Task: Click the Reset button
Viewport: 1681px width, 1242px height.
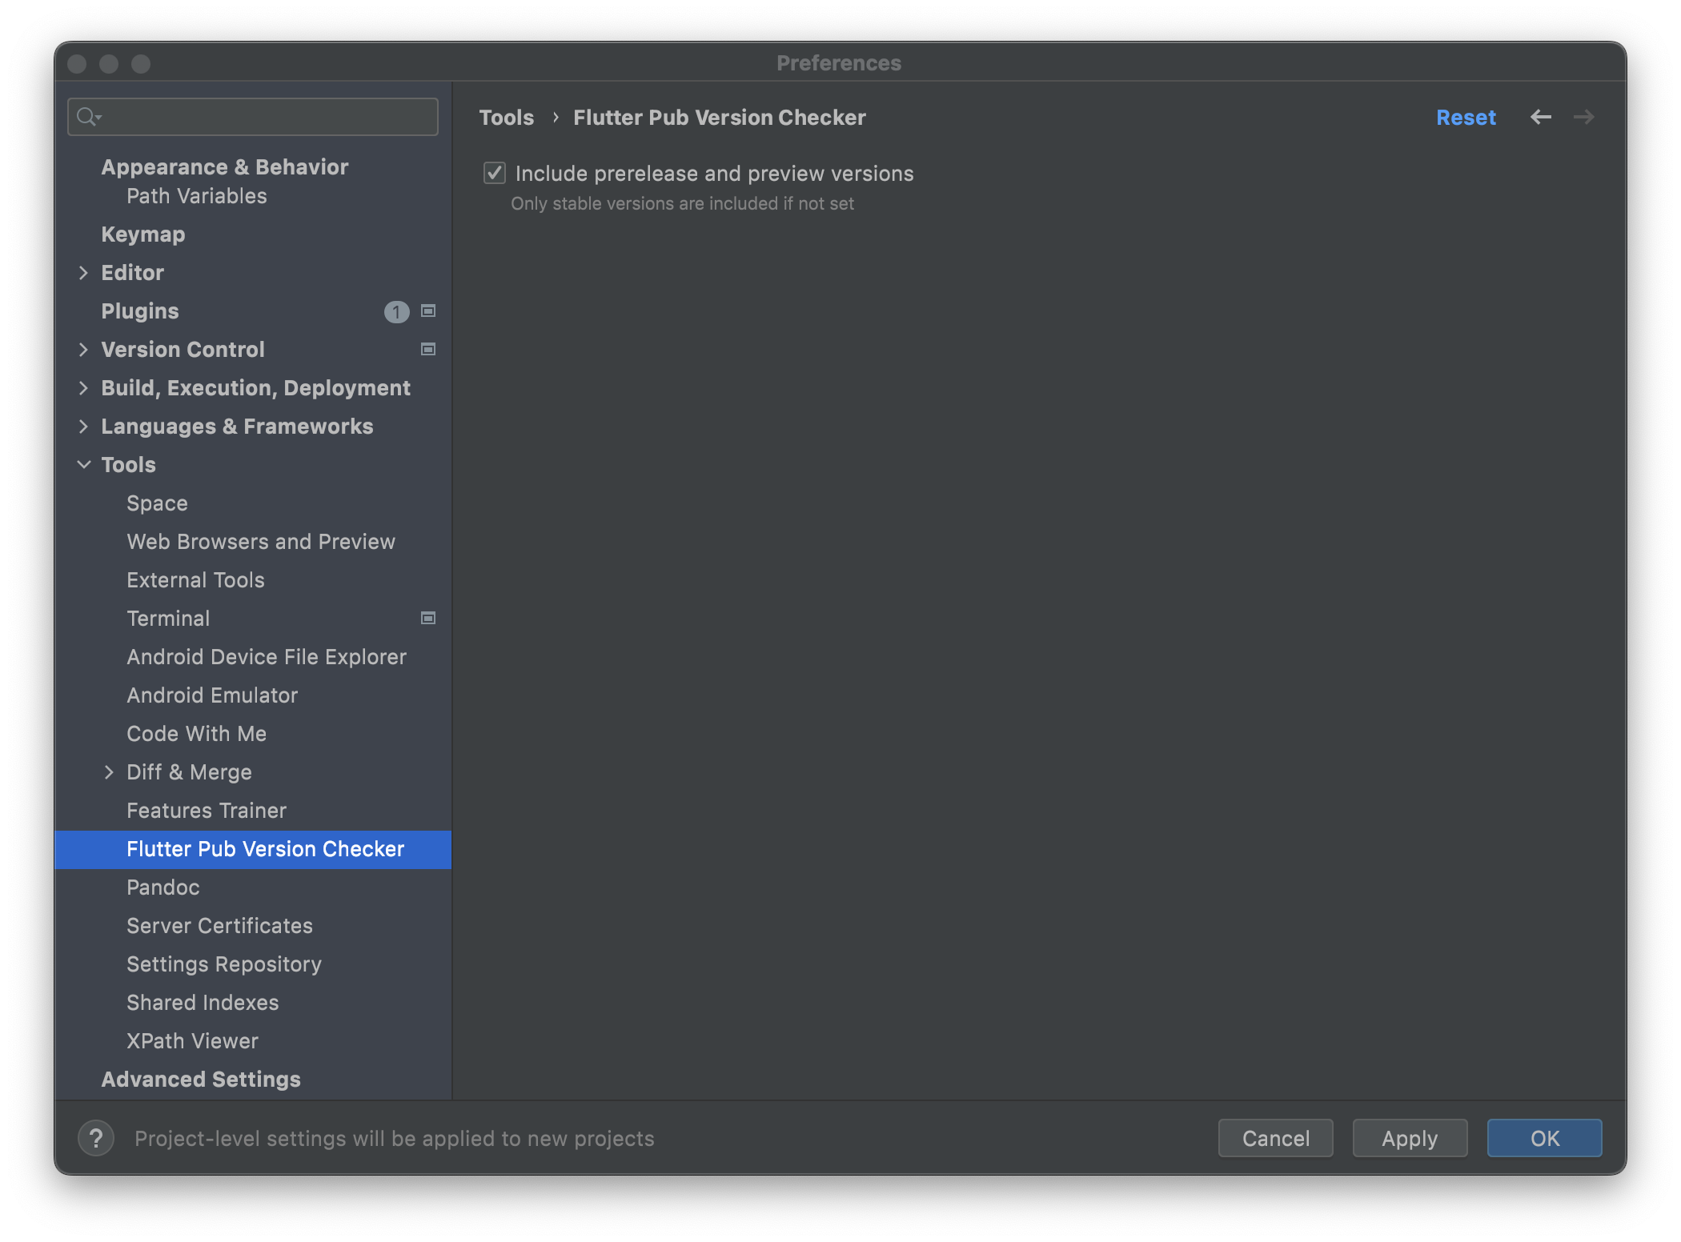Action: click(x=1463, y=118)
